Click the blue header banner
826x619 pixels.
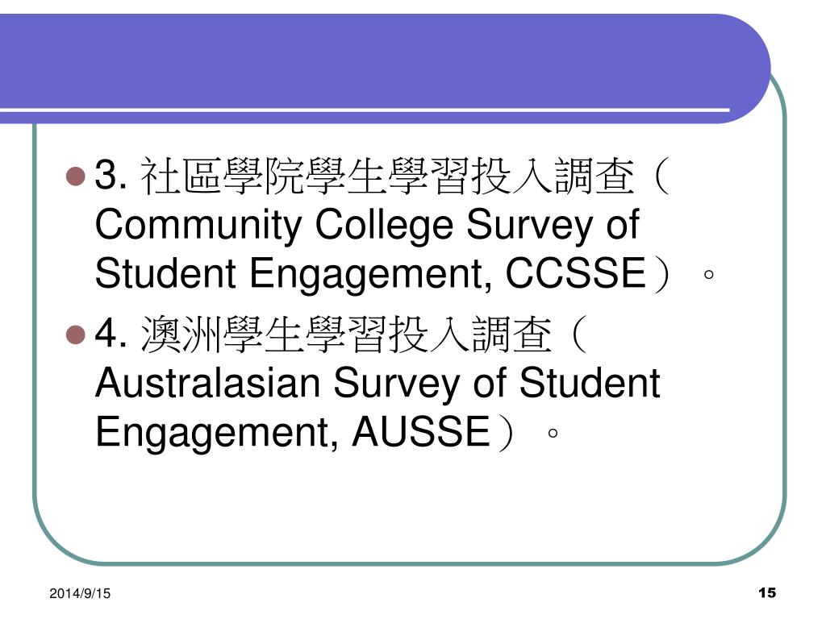(x=385, y=69)
